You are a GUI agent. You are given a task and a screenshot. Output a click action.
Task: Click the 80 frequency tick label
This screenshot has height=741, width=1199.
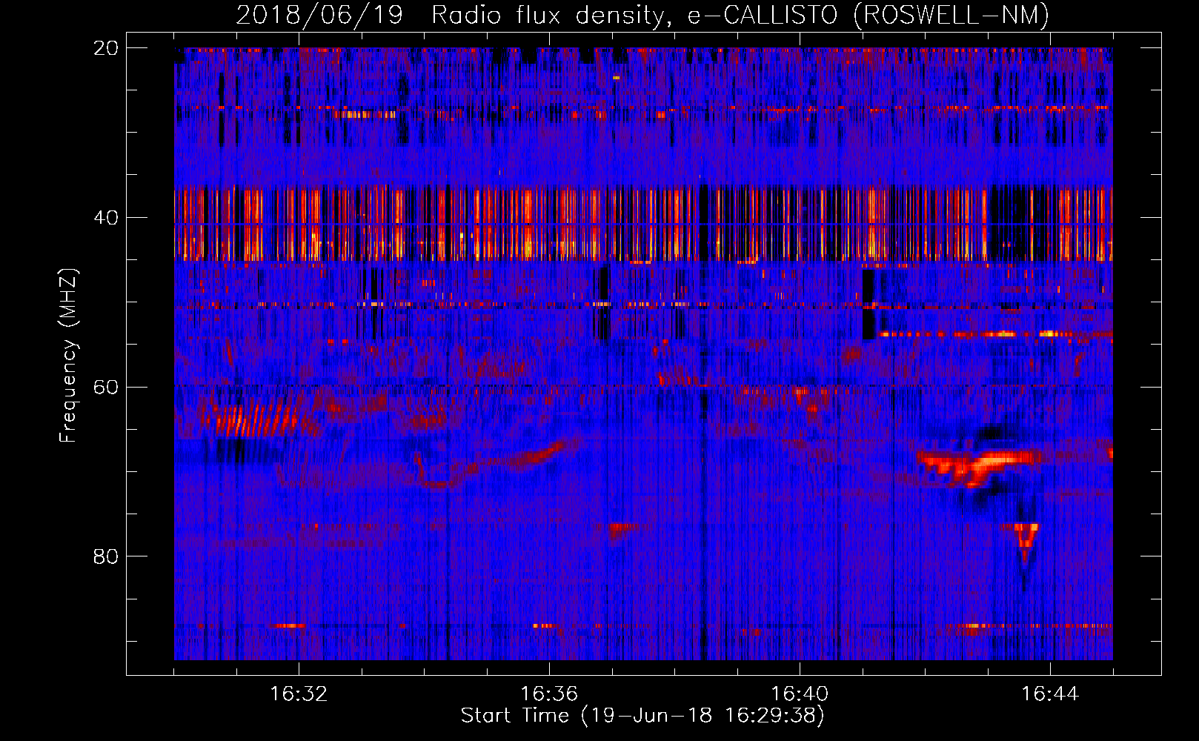point(106,556)
